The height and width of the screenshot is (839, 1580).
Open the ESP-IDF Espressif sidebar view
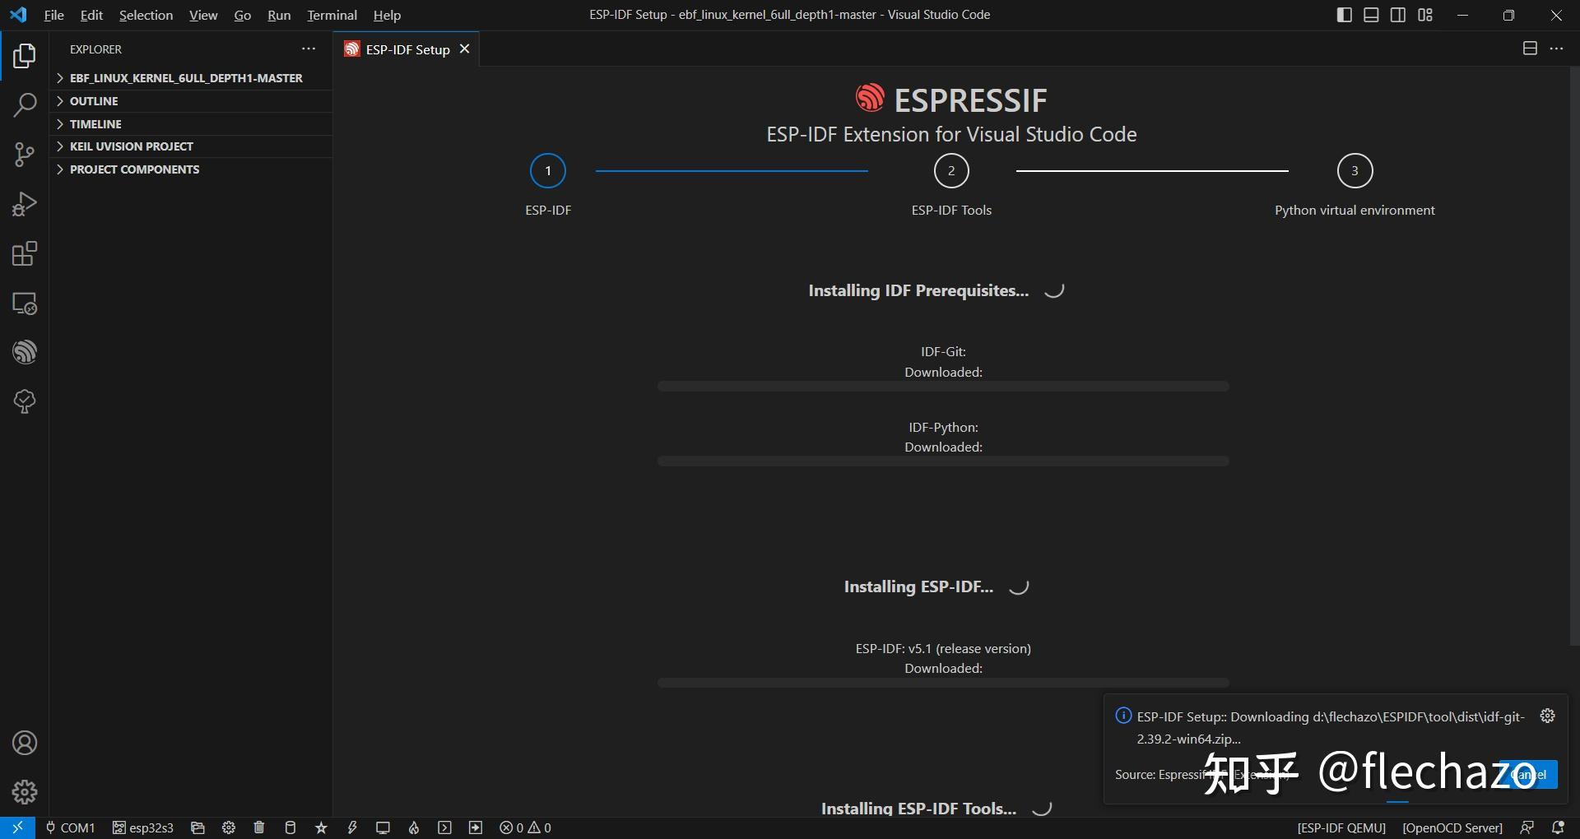tap(25, 352)
